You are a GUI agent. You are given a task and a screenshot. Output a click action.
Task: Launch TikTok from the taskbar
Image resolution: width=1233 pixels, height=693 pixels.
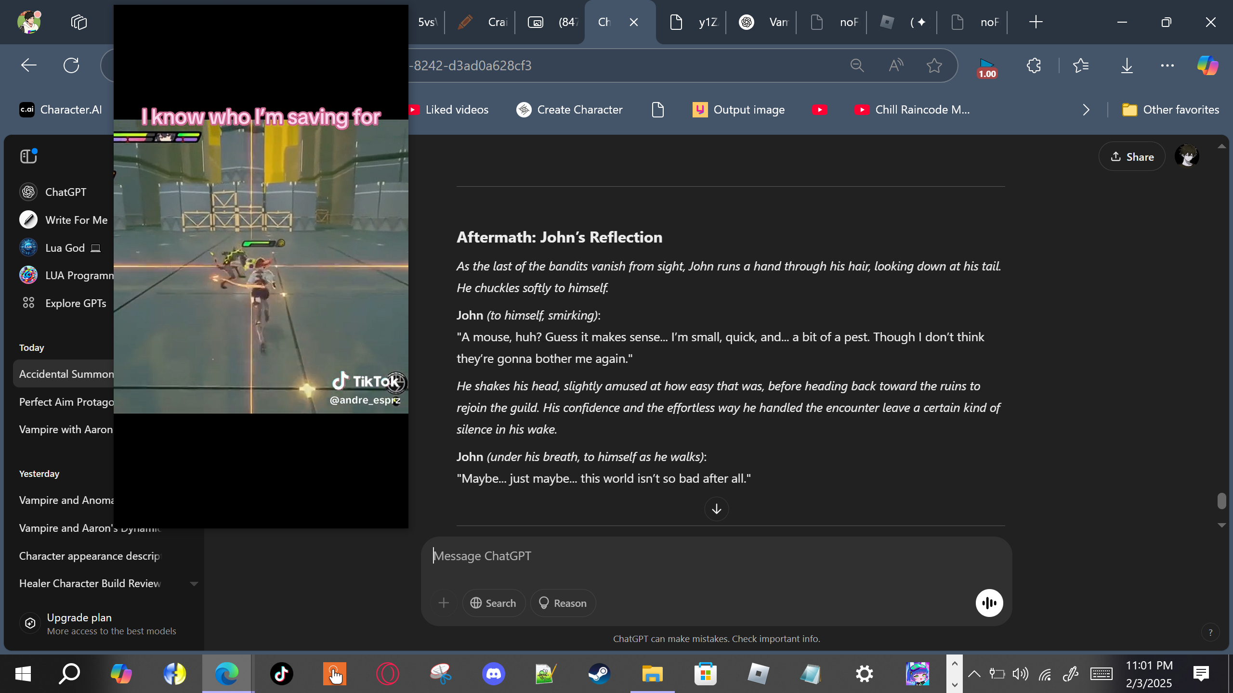281,674
